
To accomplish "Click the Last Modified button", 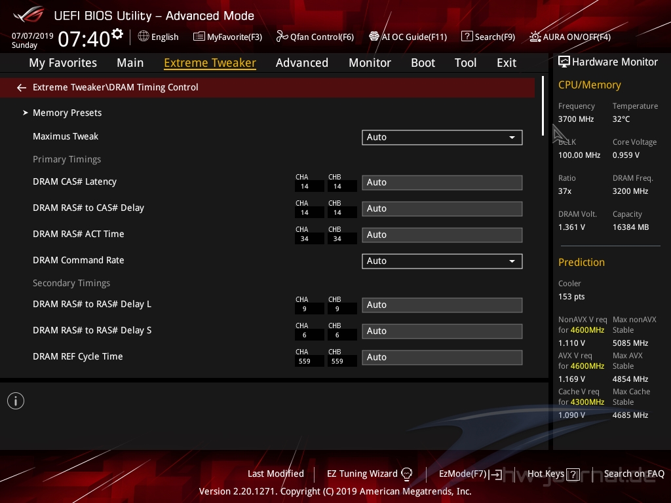I will click(x=276, y=474).
